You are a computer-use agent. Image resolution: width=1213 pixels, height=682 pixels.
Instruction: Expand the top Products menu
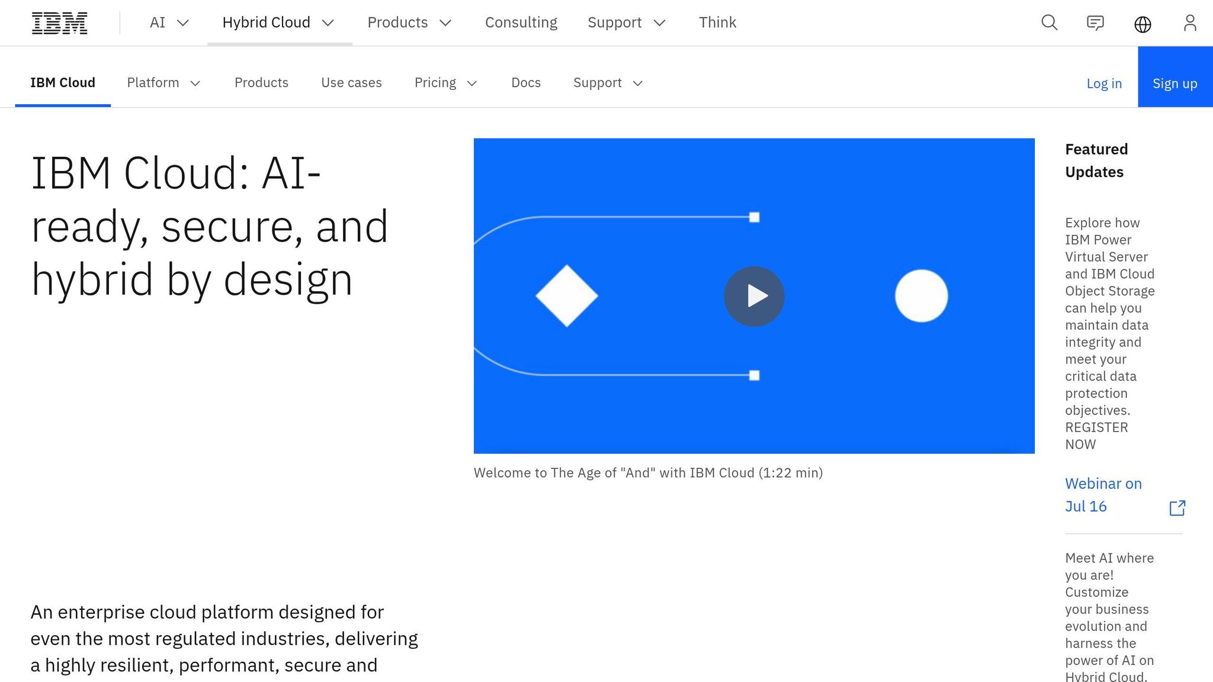point(410,22)
